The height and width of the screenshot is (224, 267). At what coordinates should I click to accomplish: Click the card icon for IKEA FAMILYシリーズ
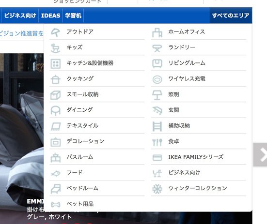click(x=157, y=158)
